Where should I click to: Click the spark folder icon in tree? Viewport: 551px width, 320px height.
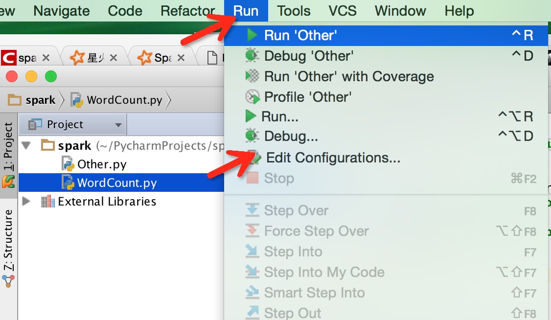pyautogui.click(x=48, y=145)
